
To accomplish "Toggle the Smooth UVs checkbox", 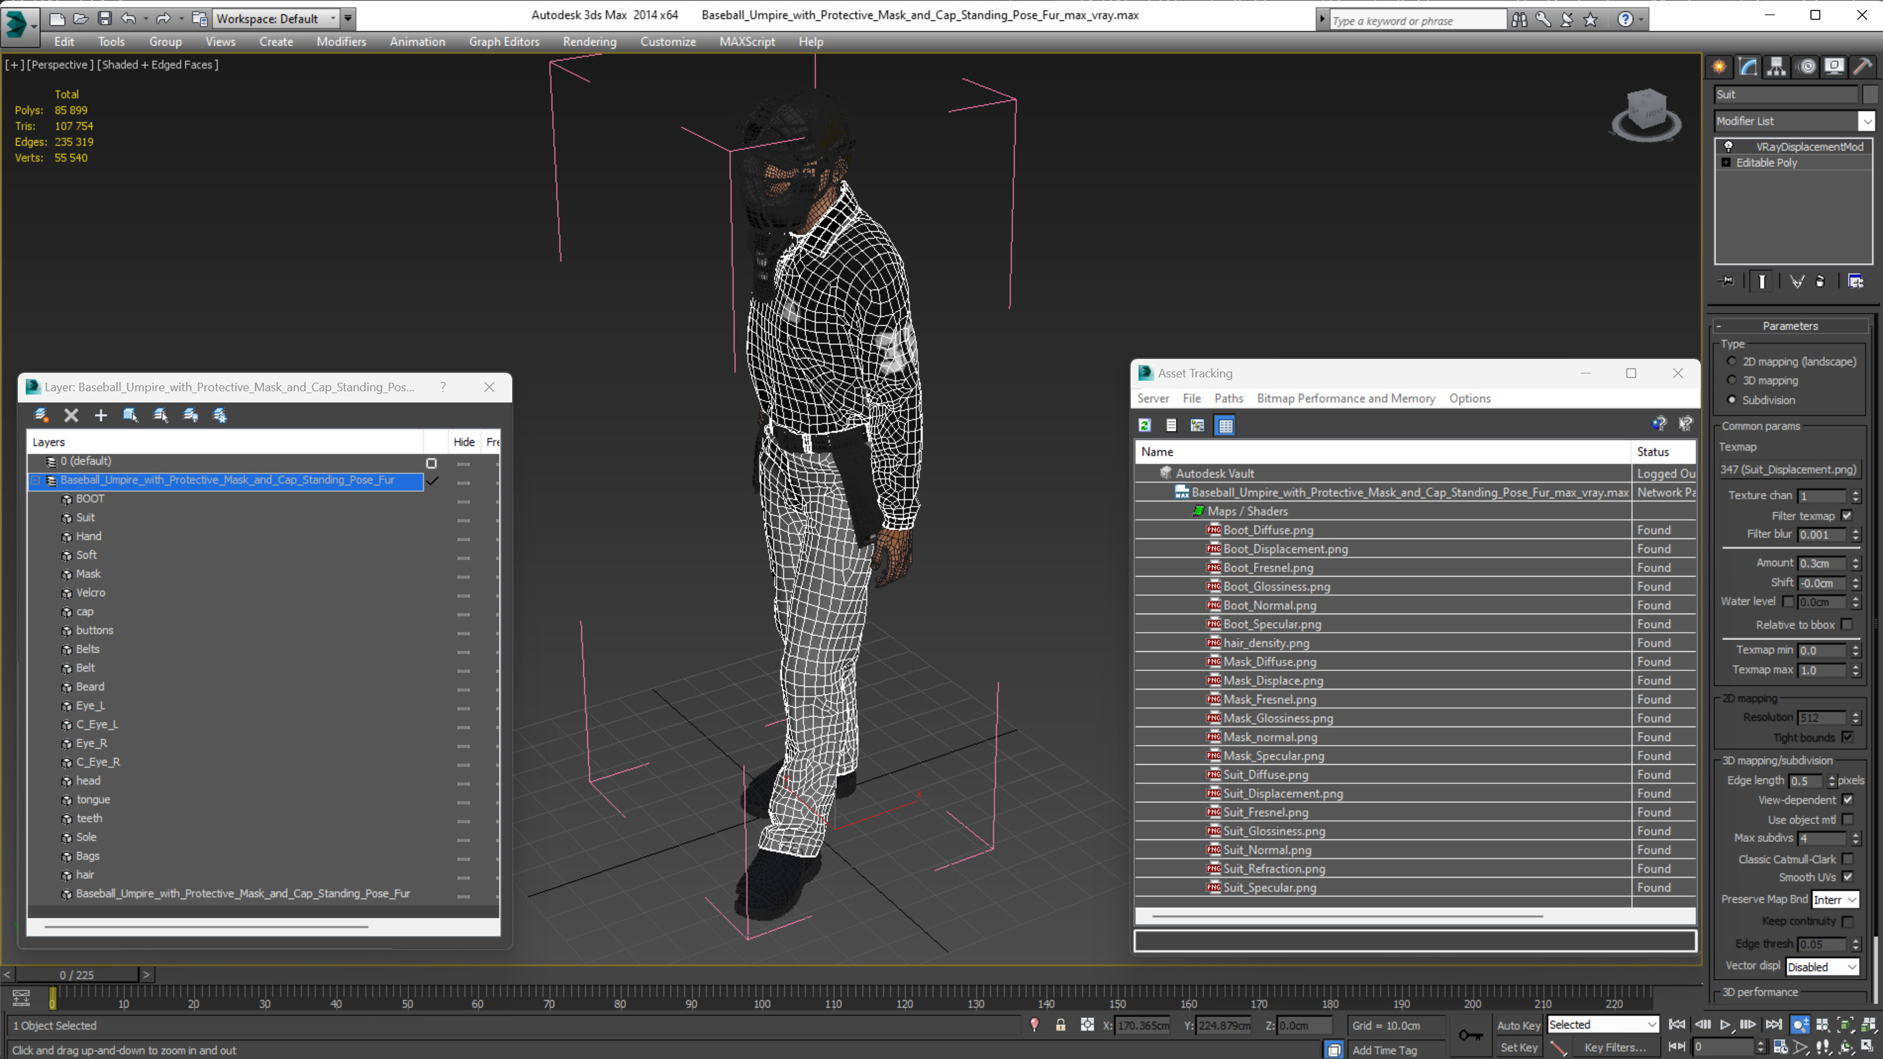I will (1847, 876).
